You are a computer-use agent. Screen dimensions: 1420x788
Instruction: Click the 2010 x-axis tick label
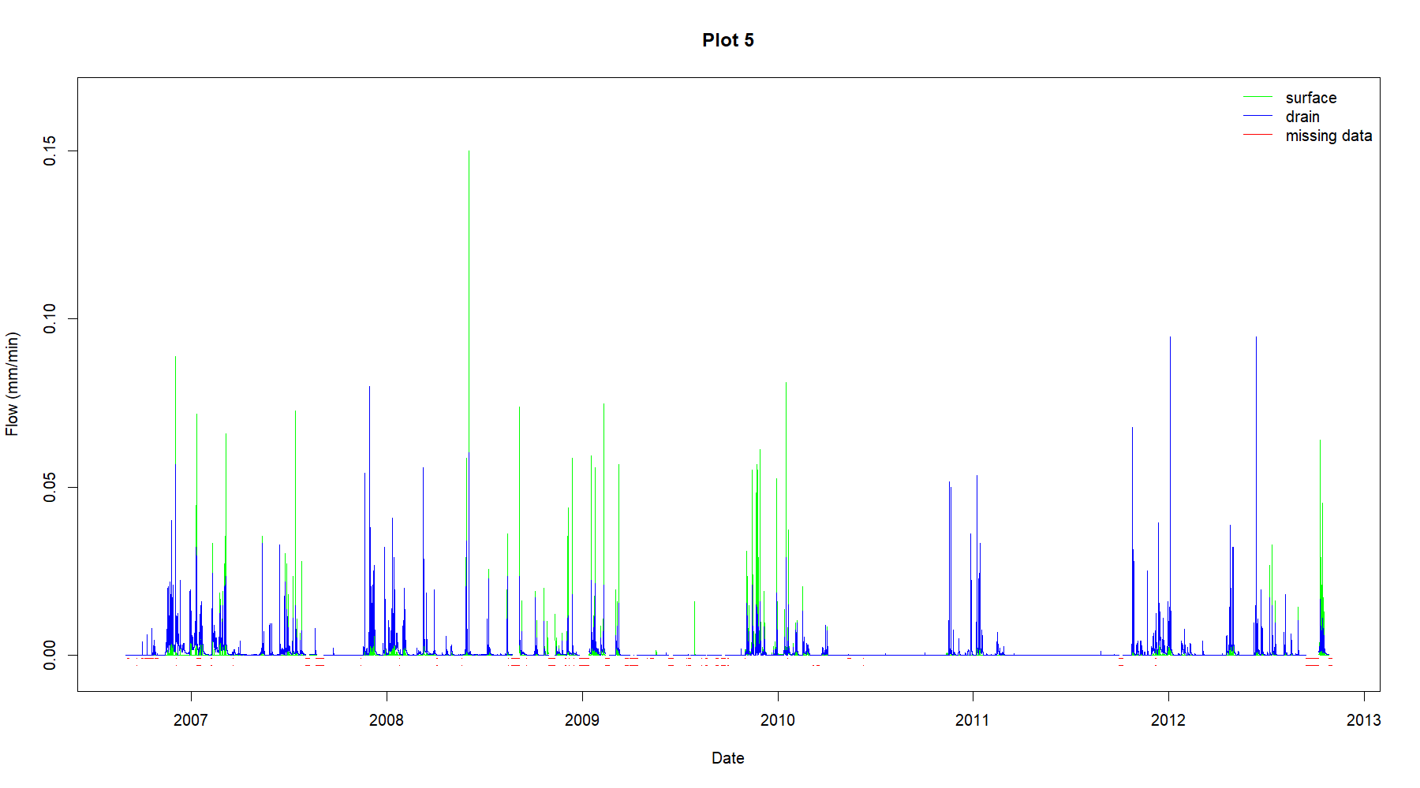777,719
